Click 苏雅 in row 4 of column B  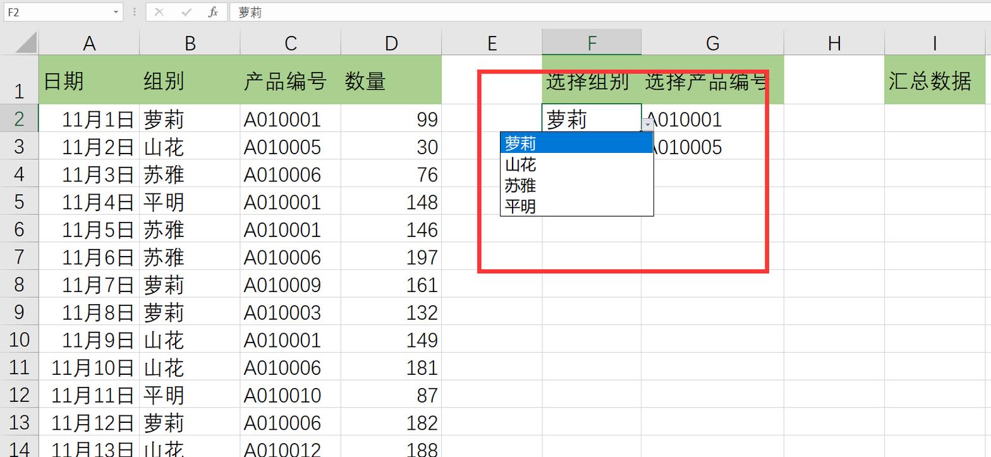(x=190, y=174)
